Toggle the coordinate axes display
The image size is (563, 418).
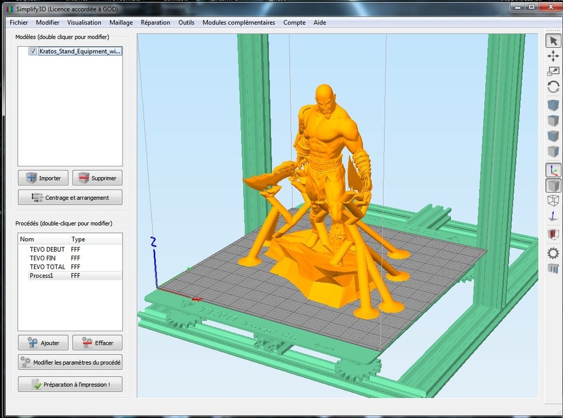[553, 170]
